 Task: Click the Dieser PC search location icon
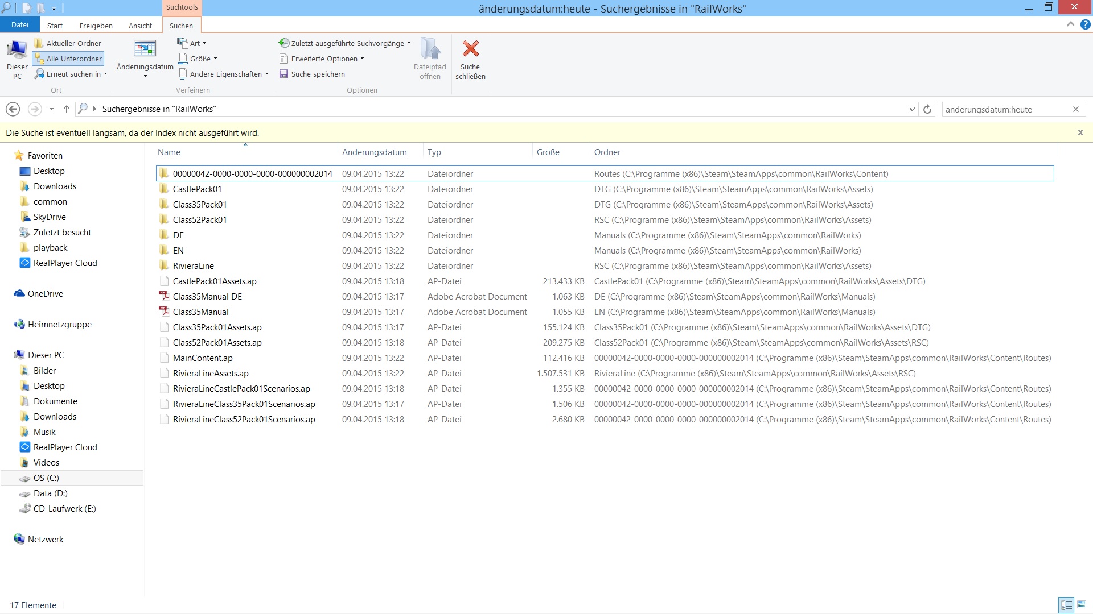pos(17,51)
